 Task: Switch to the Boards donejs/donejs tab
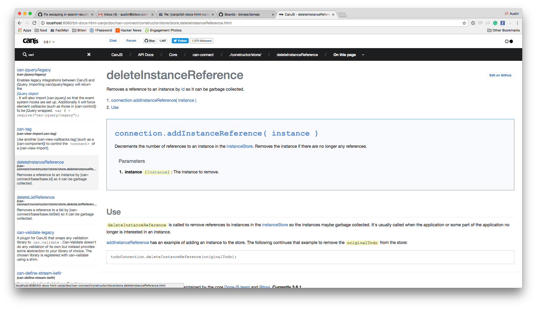242,15
